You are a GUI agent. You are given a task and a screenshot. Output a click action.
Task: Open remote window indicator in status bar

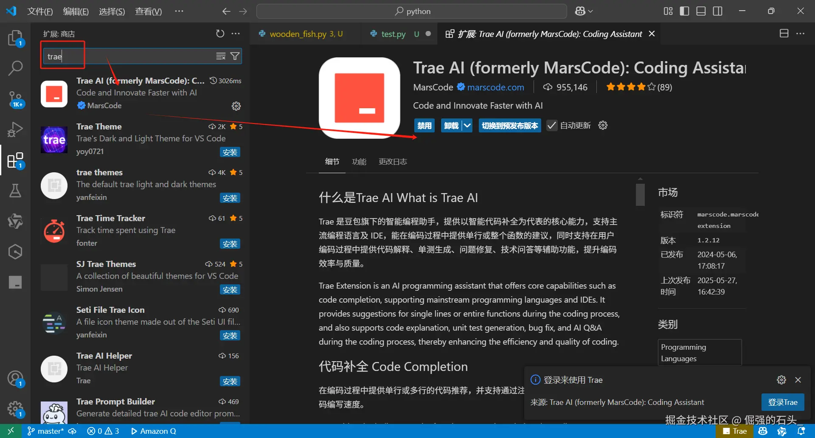[x=11, y=431]
